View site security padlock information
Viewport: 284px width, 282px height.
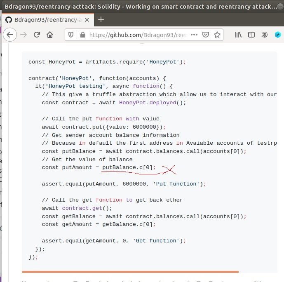click(82, 35)
